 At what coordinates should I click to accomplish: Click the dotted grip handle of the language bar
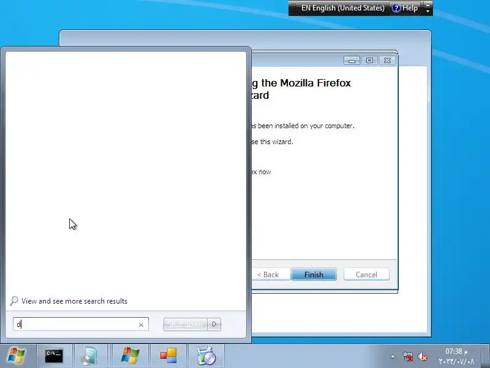pos(293,8)
